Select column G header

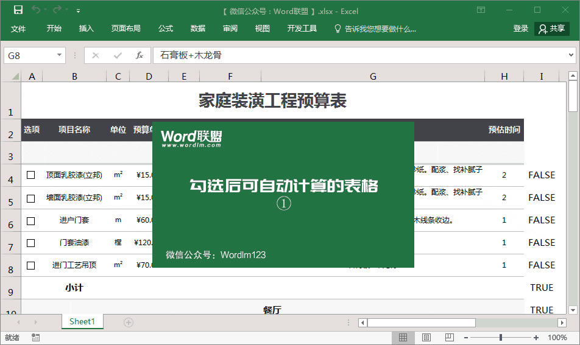tap(373, 77)
